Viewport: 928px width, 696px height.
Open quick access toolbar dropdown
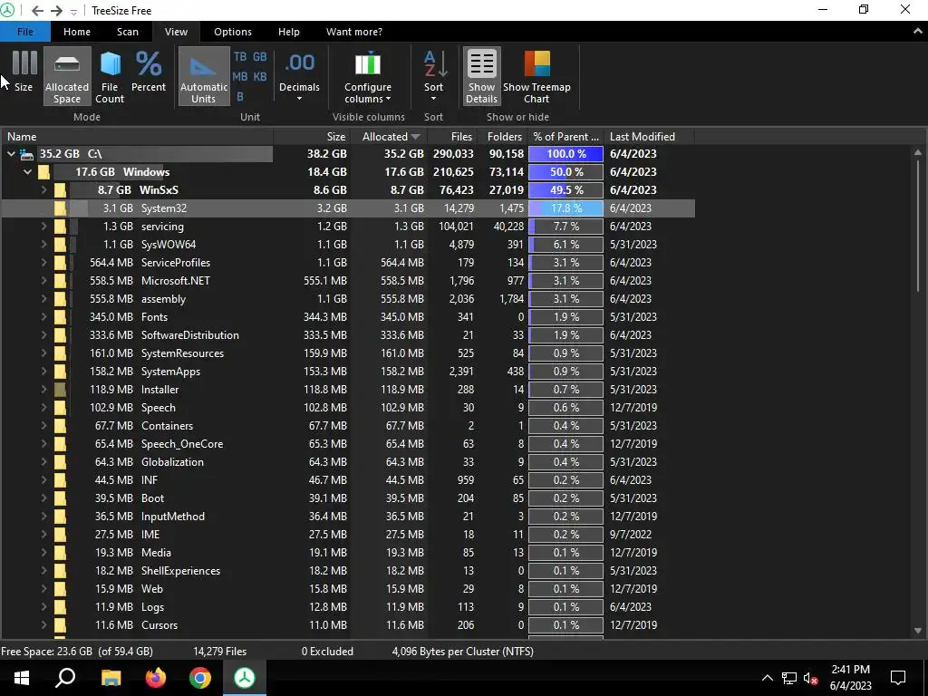(x=73, y=11)
